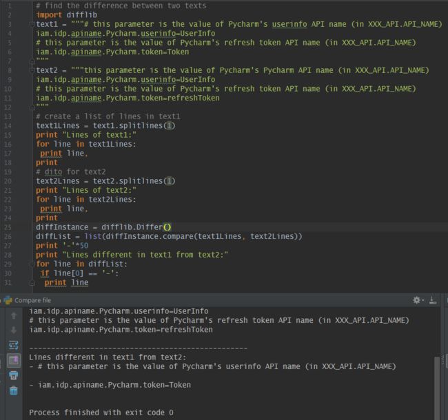The image size is (448, 420).
Task: Click print "Lines of text2:" statement
Action: point(86,190)
